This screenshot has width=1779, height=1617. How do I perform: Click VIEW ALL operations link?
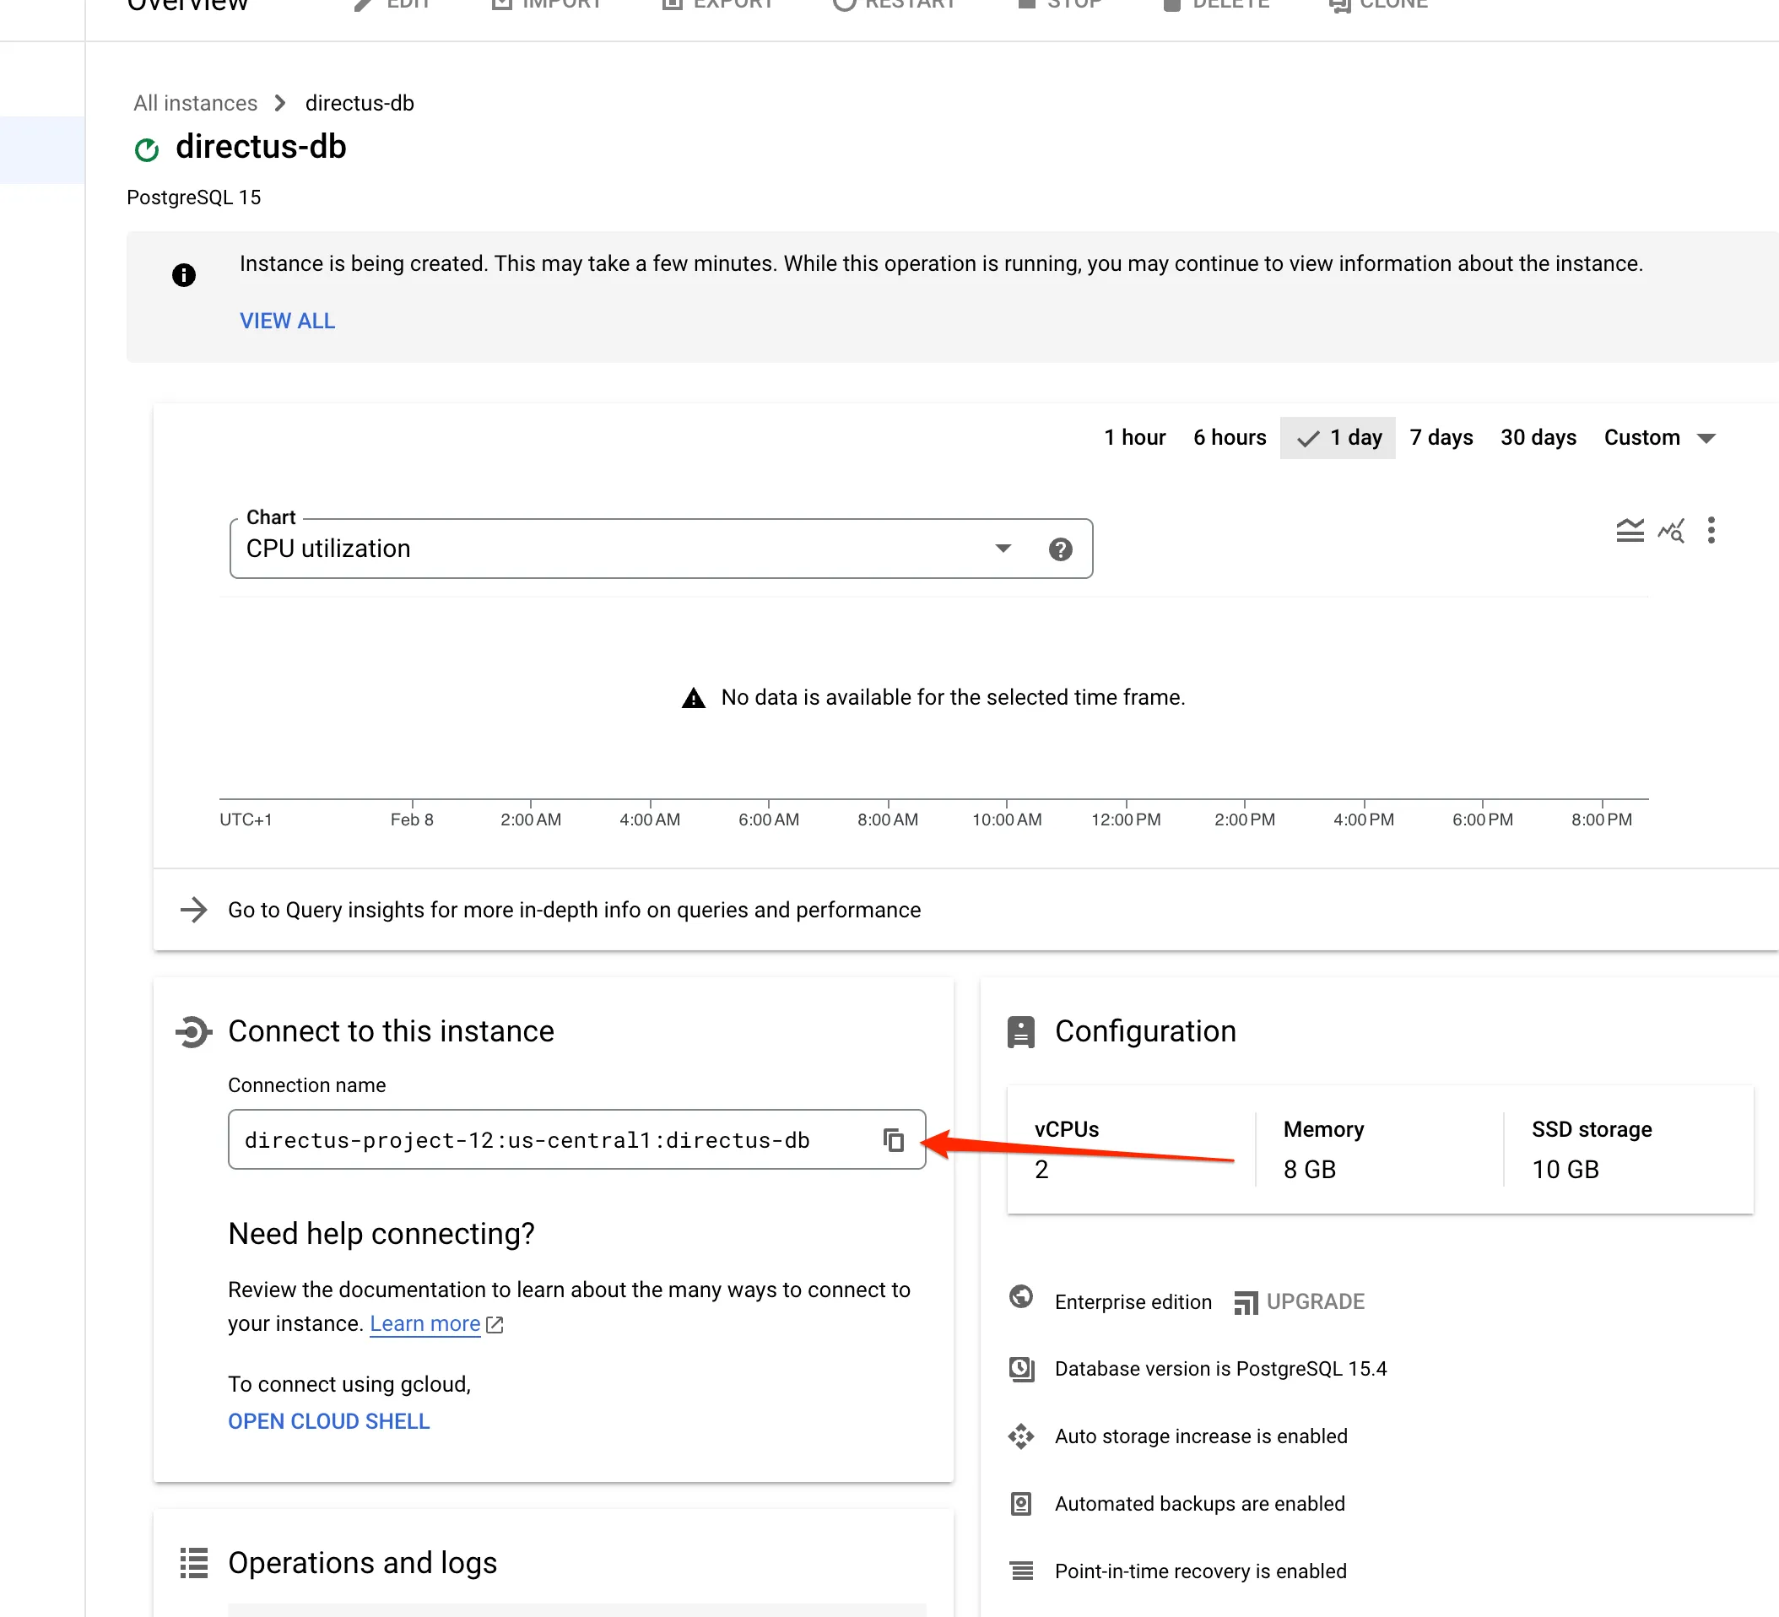[287, 321]
